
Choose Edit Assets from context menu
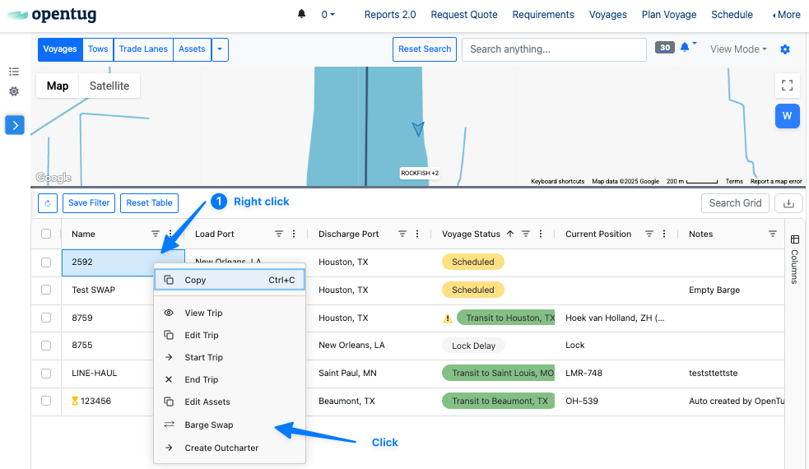pyautogui.click(x=230, y=402)
